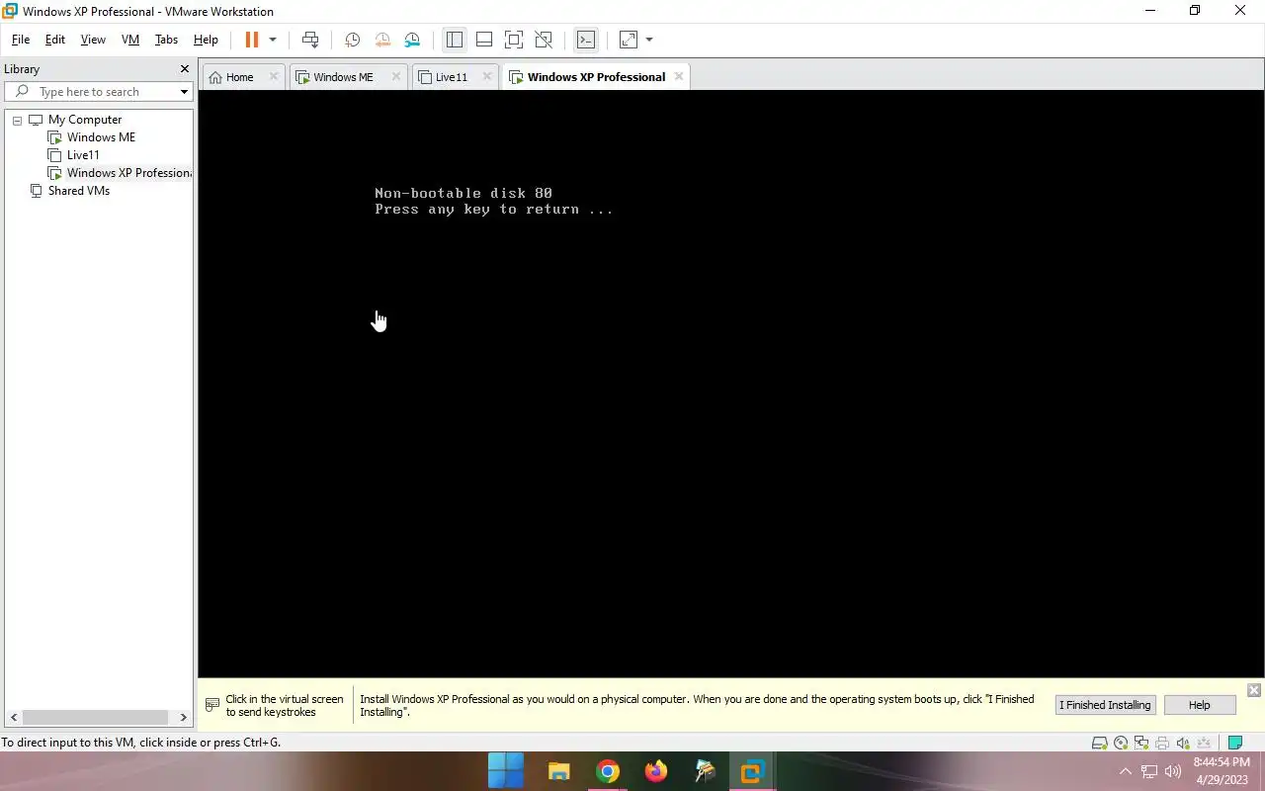Click the keyboard icon in the hint bar

[x=211, y=705]
